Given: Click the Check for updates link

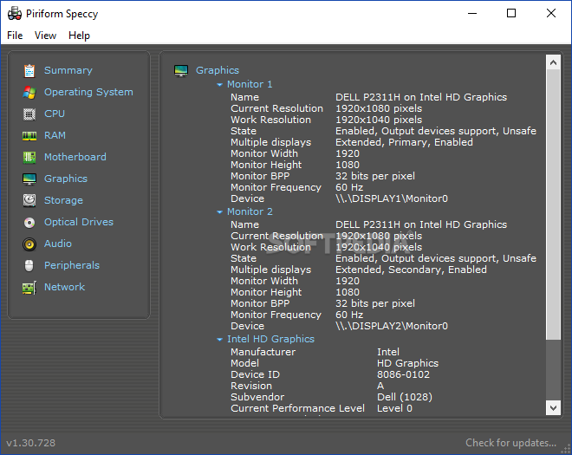Looking at the screenshot, I should pos(510,443).
